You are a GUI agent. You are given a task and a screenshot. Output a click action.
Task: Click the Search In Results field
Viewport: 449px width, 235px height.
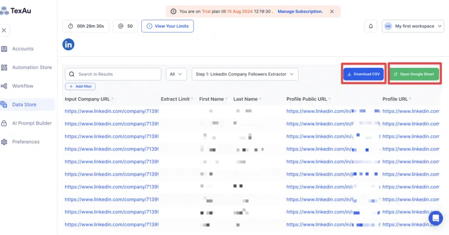pos(113,74)
